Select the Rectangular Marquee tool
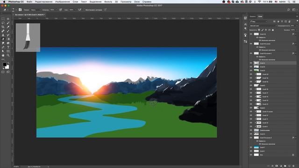Viewport: 299px width, 168px height. (3, 19)
